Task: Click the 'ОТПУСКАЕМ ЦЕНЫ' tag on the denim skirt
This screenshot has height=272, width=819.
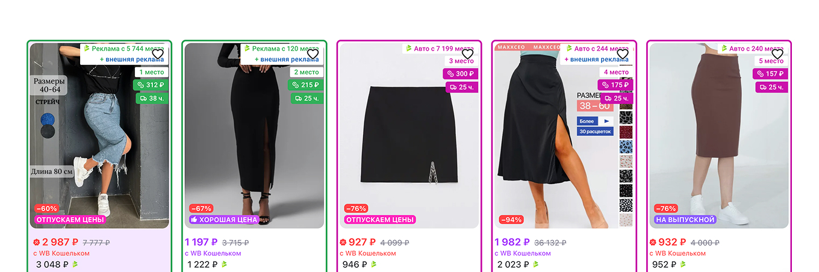Action: 70,220
